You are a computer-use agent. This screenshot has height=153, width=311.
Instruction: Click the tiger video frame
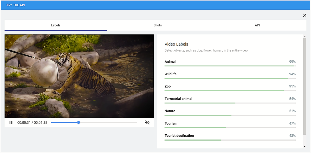click(79, 76)
